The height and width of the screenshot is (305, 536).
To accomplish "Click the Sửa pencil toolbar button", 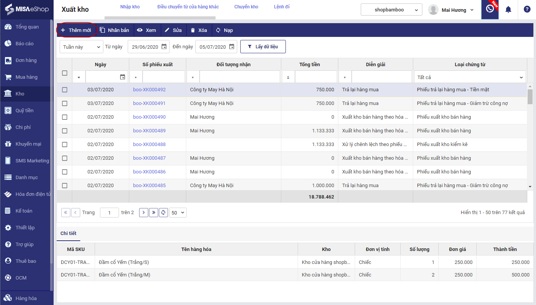I will [173, 30].
